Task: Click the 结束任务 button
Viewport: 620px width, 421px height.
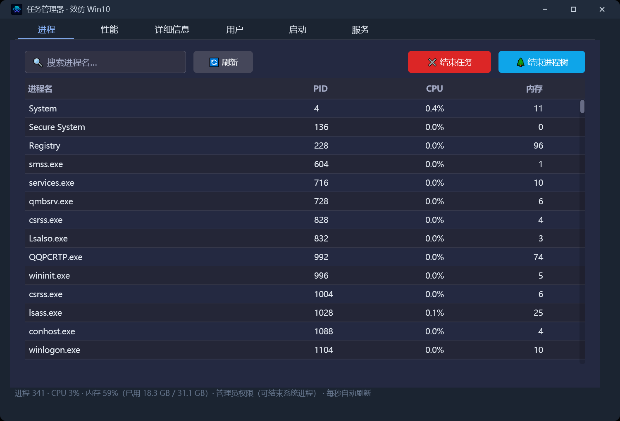Action: [449, 62]
